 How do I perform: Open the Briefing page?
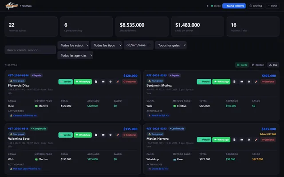click(x=256, y=6)
